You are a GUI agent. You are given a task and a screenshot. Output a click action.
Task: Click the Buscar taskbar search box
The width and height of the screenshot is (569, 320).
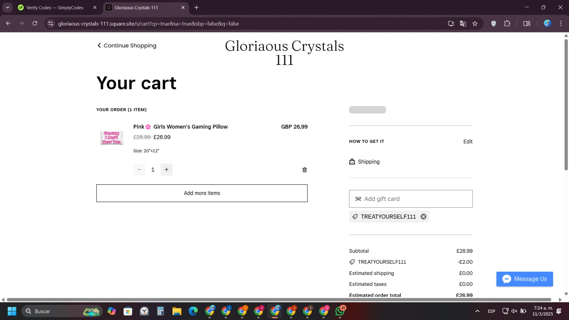tap(62, 311)
